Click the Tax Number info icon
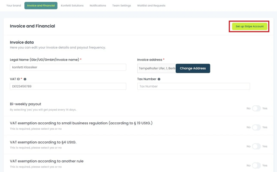Screen dimensions: 277x172 click(x=159, y=79)
